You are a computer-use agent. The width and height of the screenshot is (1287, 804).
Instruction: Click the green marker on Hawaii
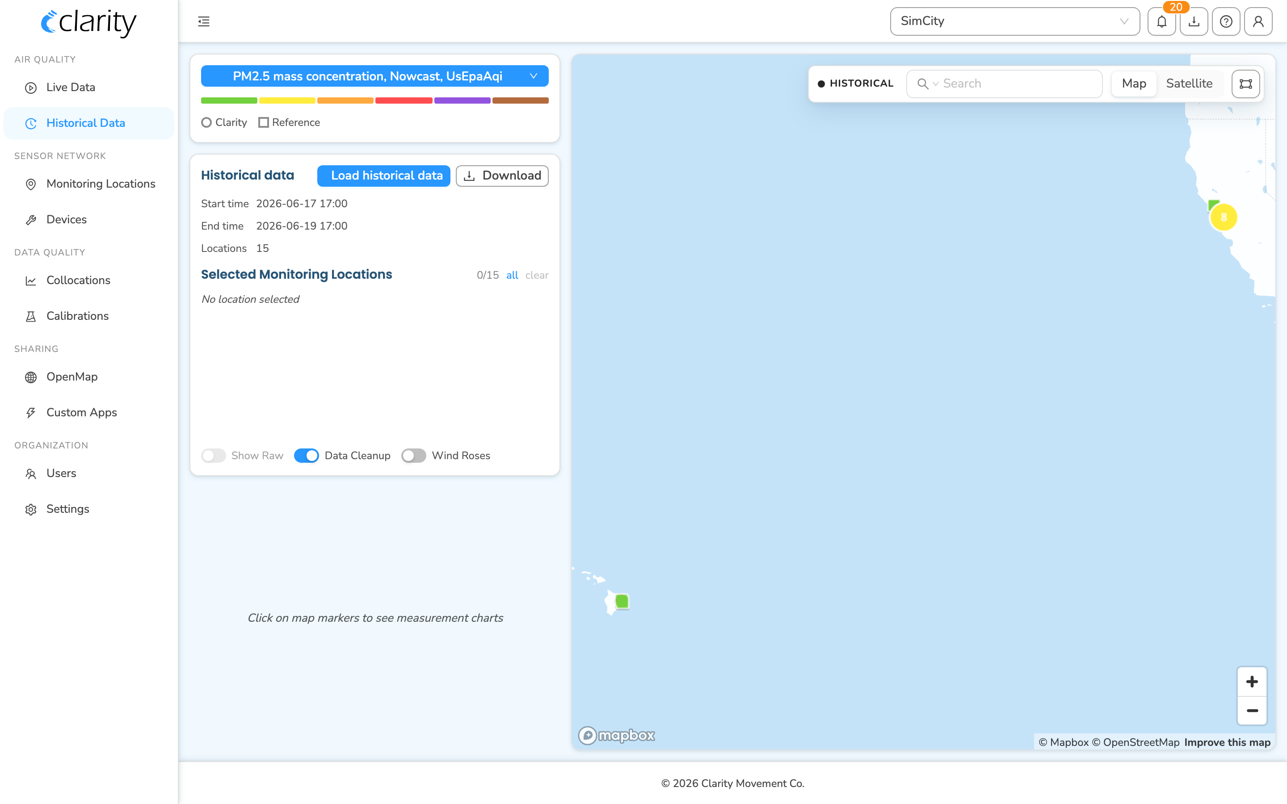pyautogui.click(x=622, y=601)
